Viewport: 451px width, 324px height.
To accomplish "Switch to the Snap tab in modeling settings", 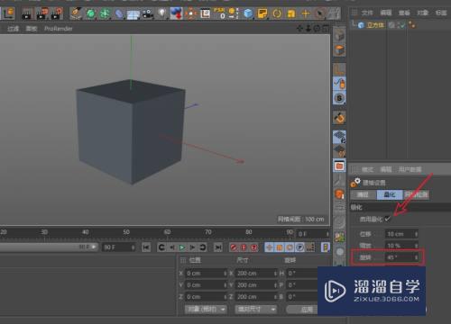I will [363, 194].
